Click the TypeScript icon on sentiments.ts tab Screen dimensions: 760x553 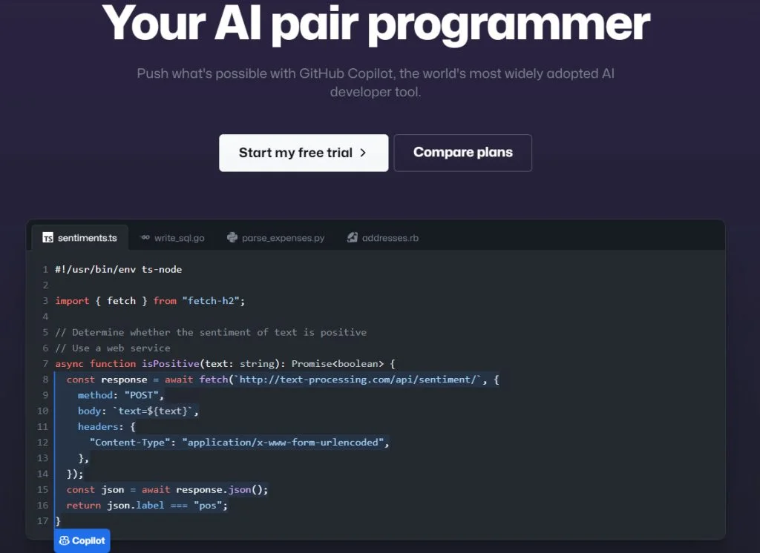(47, 238)
